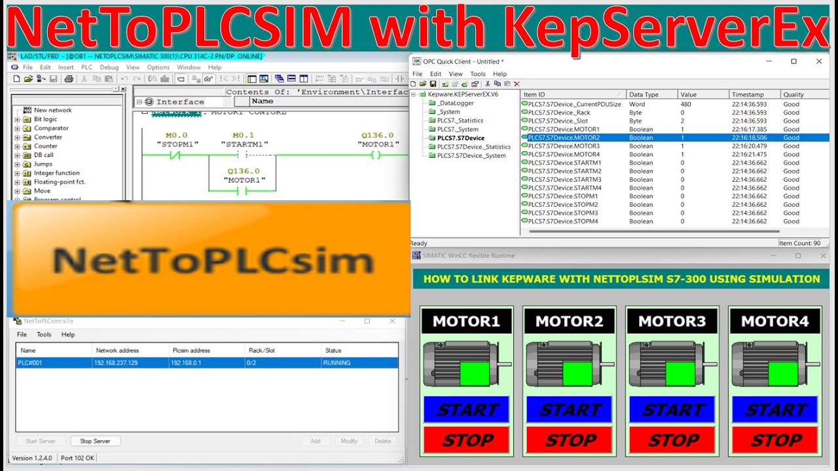The height and width of the screenshot is (471, 838).
Task: Click Save in the LAD/STL/FBD toolbar
Action: pyautogui.click(x=53, y=78)
